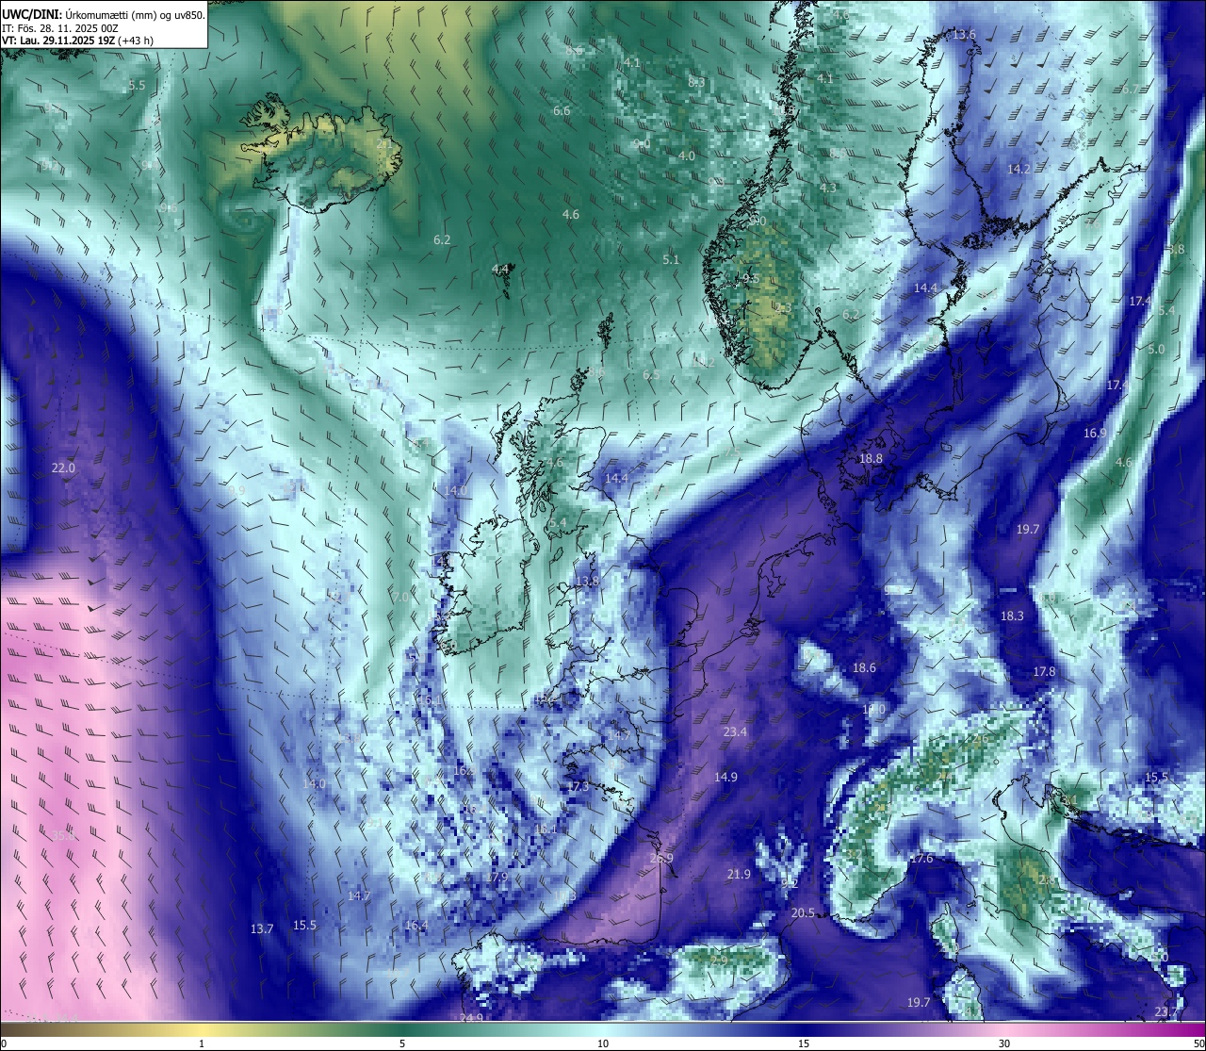Click the 14.2 value label
Image resolution: width=1206 pixels, height=1051 pixels.
1019,169
